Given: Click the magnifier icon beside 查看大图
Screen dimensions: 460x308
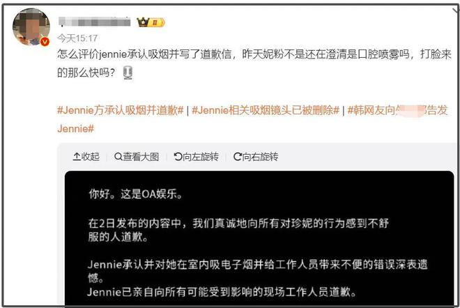Looking at the screenshot, I should (118, 157).
